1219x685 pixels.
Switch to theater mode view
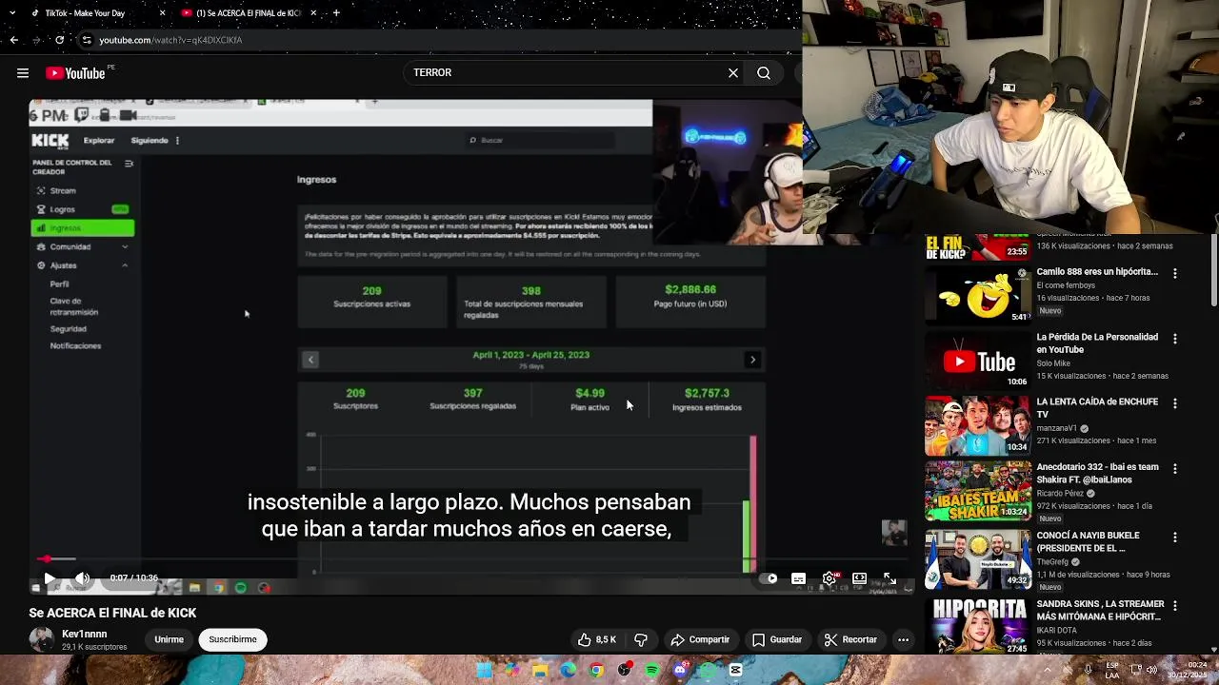859,578
